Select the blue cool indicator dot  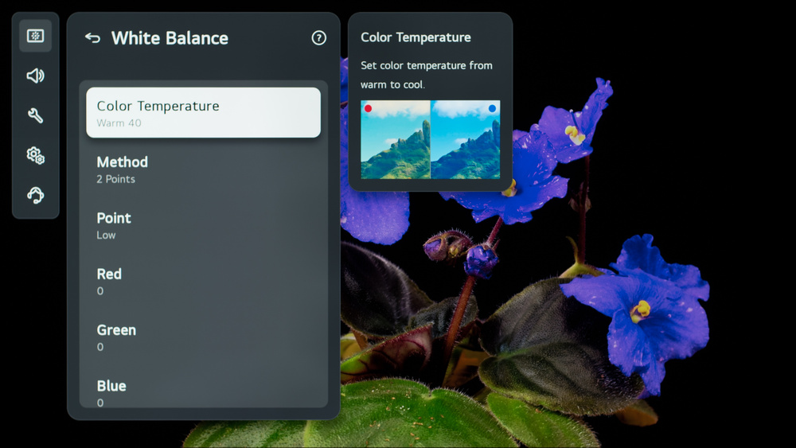tap(492, 108)
